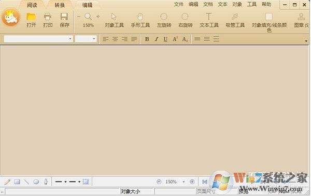Viewport: 311px width, 196px height.
Task: Align text right
Action: pos(124,39)
